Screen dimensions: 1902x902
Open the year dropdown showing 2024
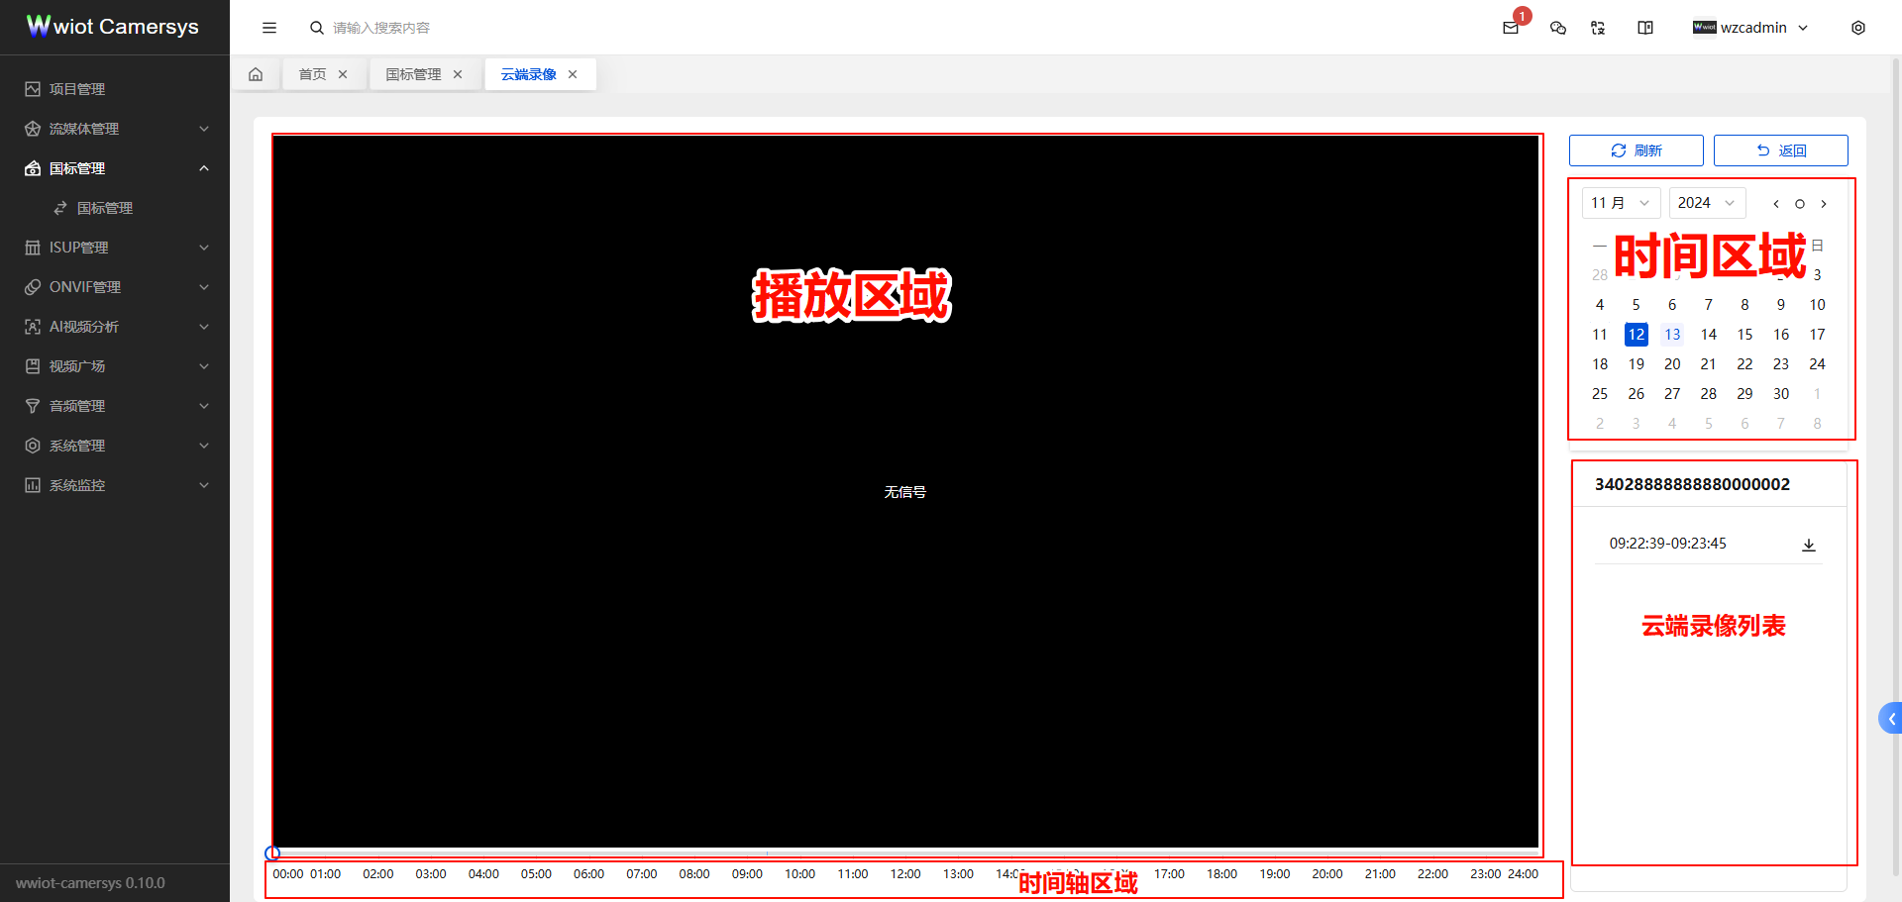tap(1706, 202)
